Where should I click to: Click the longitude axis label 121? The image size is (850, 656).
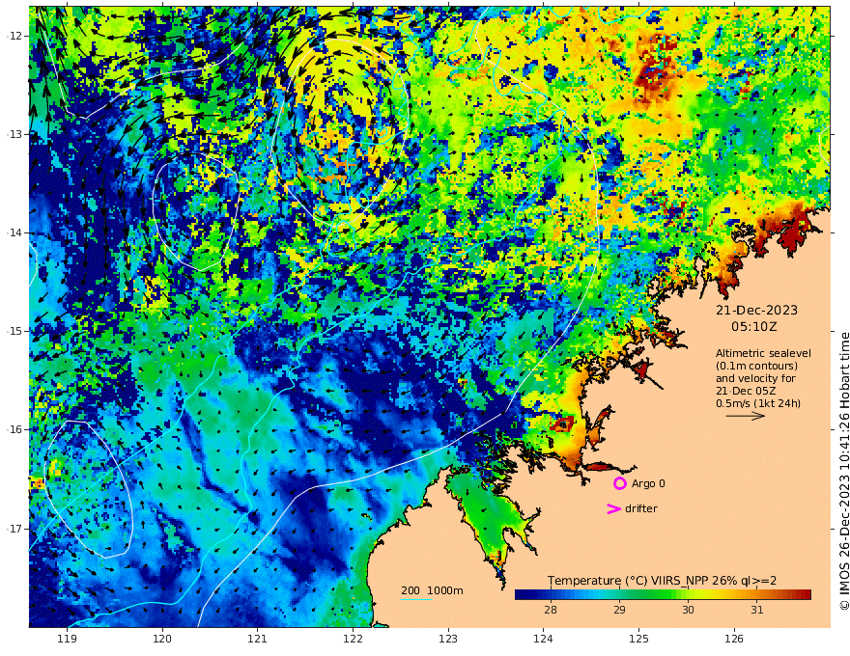coord(258,640)
